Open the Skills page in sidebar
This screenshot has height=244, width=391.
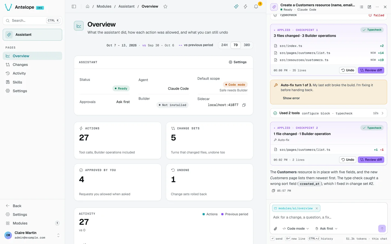32,82
